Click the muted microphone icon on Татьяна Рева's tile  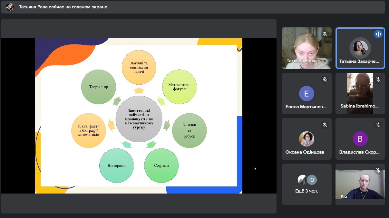tap(325, 34)
